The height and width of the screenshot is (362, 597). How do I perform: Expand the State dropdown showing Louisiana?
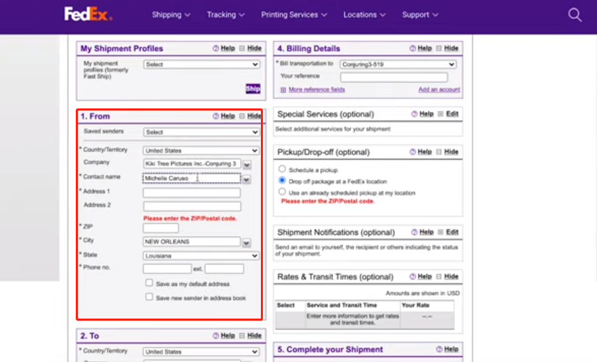[201, 256]
